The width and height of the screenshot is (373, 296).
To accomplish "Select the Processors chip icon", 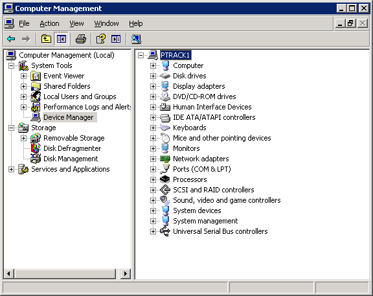I will click(165, 179).
